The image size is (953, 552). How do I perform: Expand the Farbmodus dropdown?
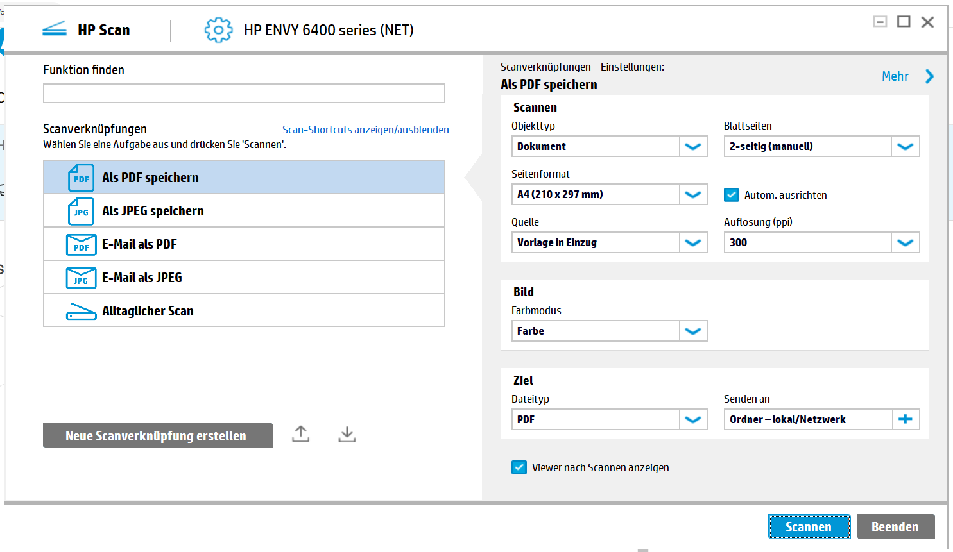pyautogui.click(x=692, y=331)
